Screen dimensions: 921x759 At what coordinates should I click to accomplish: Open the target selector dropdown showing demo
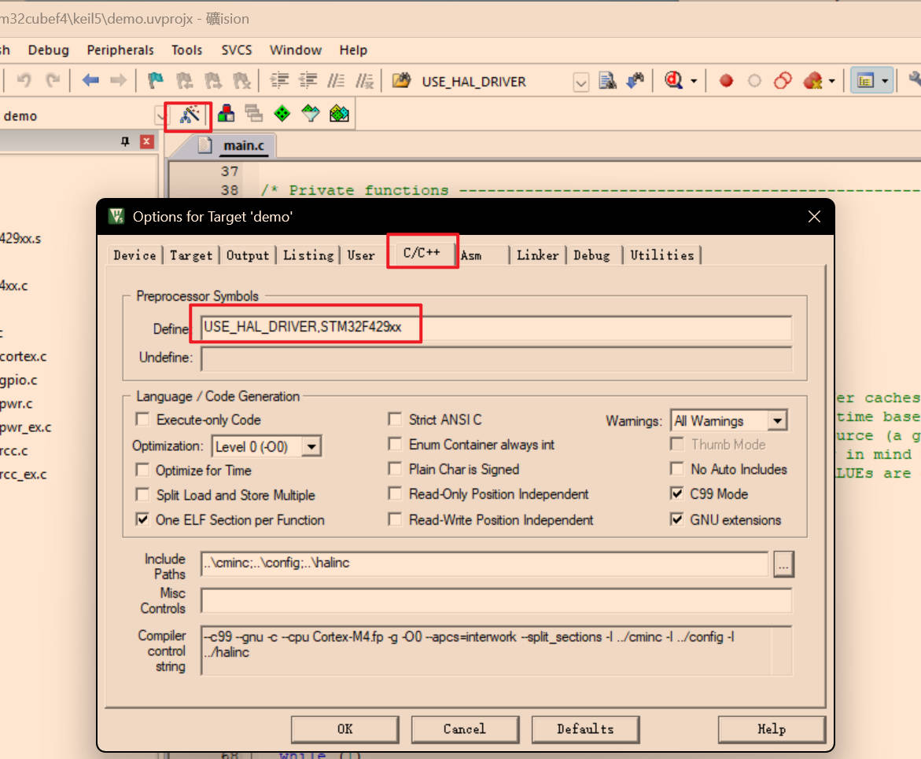coord(160,116)
